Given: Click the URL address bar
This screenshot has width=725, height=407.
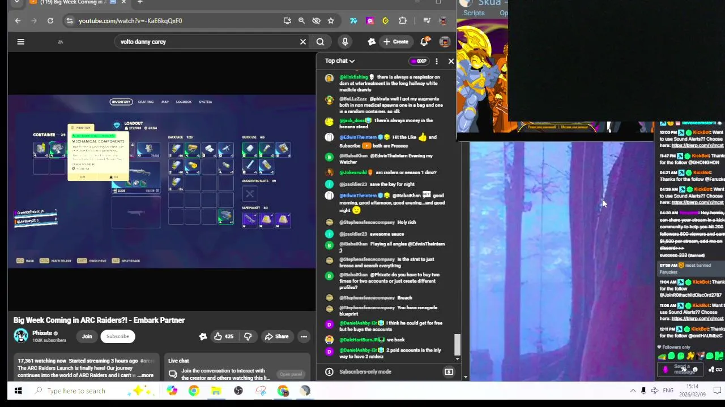Looking at the screenshot, I should (x=176, y=21).
